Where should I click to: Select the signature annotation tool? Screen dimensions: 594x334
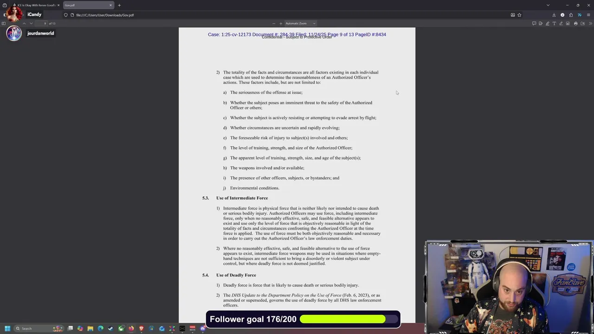(541, 23)
